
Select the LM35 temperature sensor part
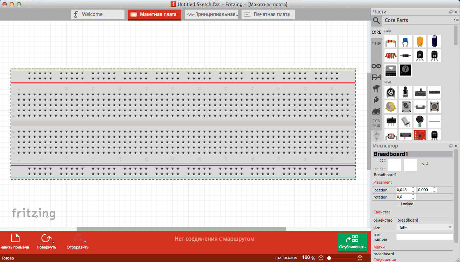coord(434,135)
